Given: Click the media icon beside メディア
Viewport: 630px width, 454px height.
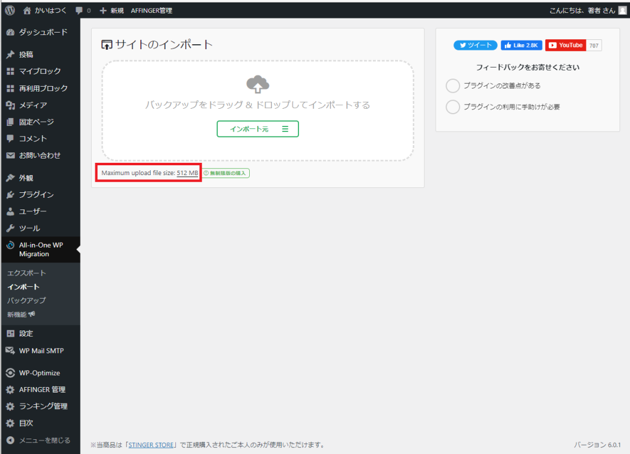Looking at the screenshot, I should [10, 105].
